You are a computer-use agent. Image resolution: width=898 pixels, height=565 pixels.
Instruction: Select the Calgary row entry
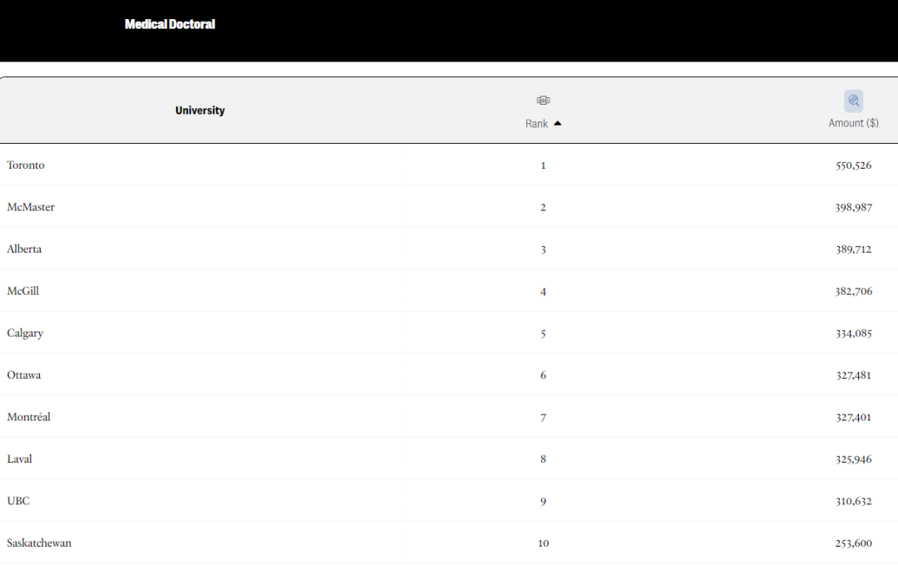449,332
